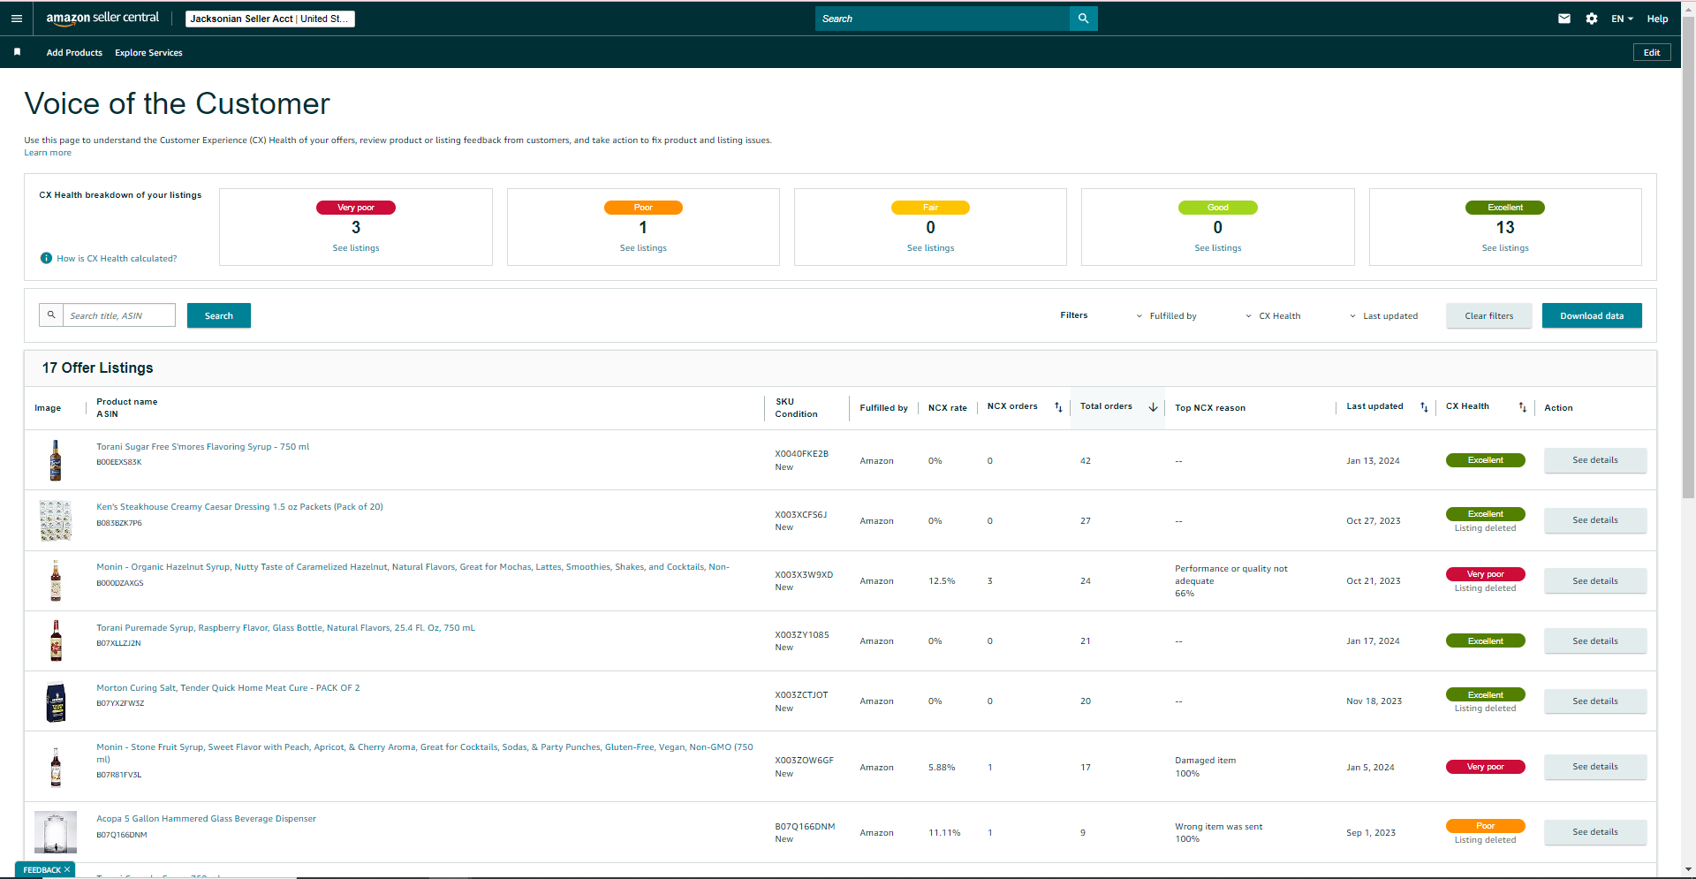The image size is (1696, 879).
Task: See details for Monin Hazelnut Syrup row
Action: pyautogui.click(x=1595, y=581)
